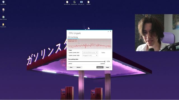Screen dimensions: 179x100
Task: Click the 'unparked' slider label
Action: click(x=103, y=64)
